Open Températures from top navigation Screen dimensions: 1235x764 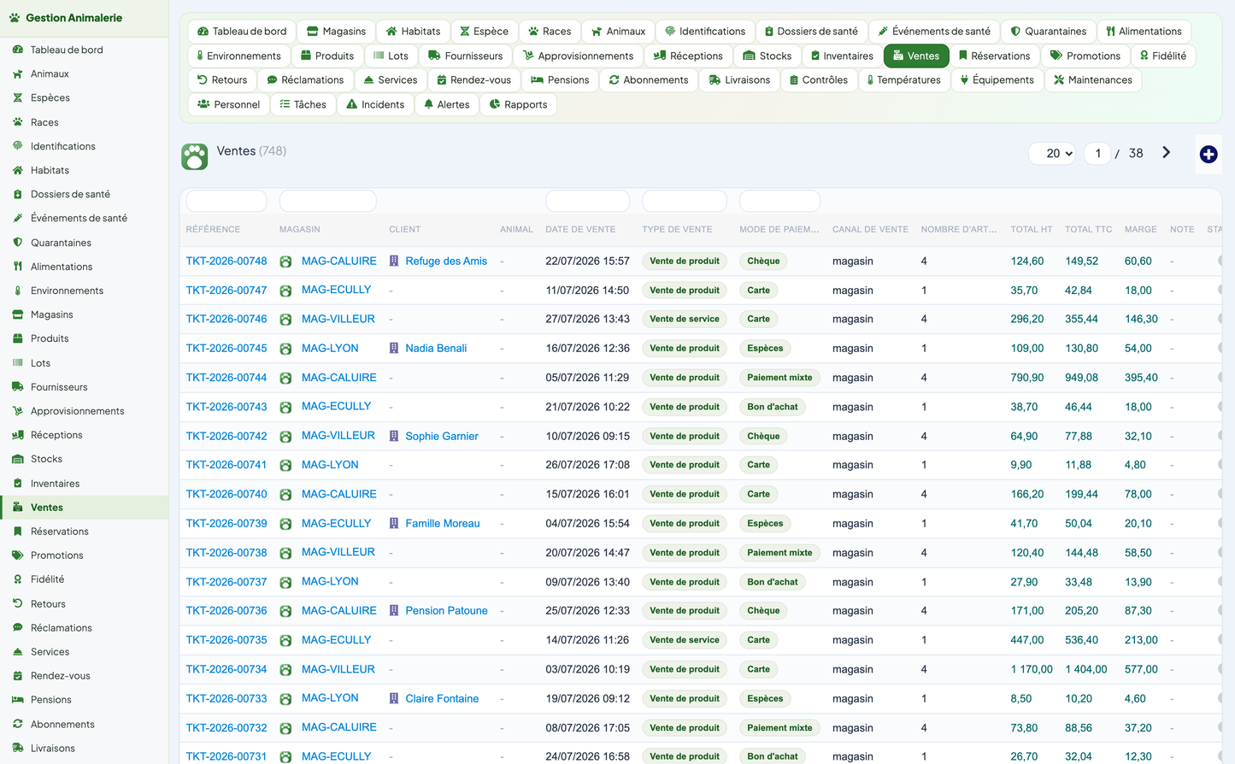point(904,80)
